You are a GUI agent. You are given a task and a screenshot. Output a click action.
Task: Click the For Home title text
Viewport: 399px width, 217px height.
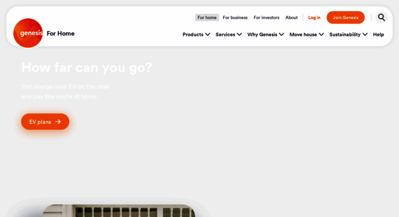[61, 33]
